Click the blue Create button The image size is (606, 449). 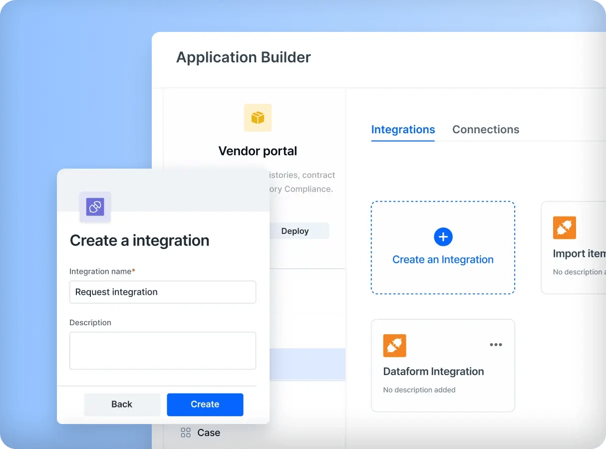click(x=205, y=404)
